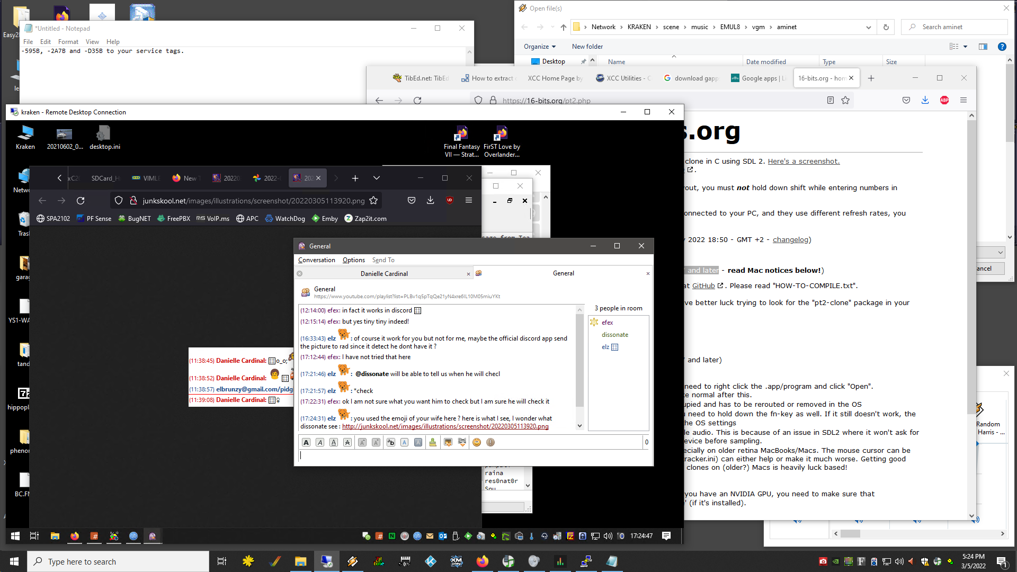Viewport: 1017px width, 572px height.
Task: Expand the breadcrumb chevron after KRAKEN
Action: pyautogui.click(x=657, y=27)
